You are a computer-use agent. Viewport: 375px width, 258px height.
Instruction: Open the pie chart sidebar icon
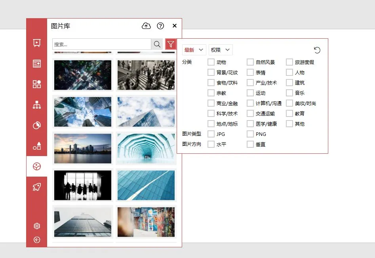36,125
